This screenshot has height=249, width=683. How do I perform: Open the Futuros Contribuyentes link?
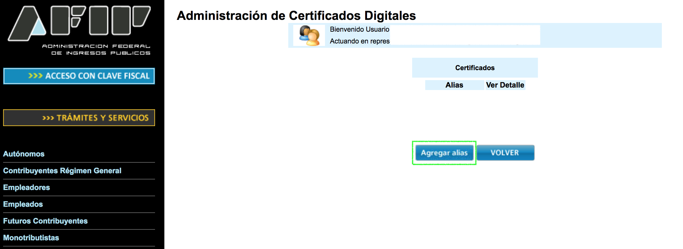(45, 221)
